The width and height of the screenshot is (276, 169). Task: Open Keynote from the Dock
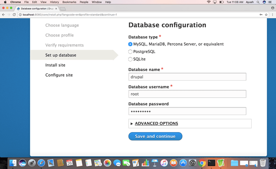pos(155,163)
